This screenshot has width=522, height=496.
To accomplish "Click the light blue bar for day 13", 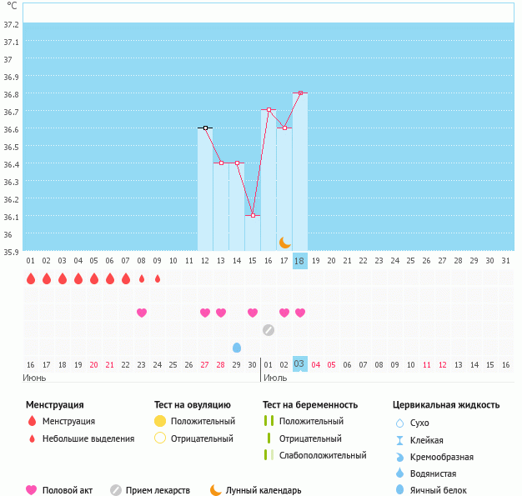I will tap(221, 208).
